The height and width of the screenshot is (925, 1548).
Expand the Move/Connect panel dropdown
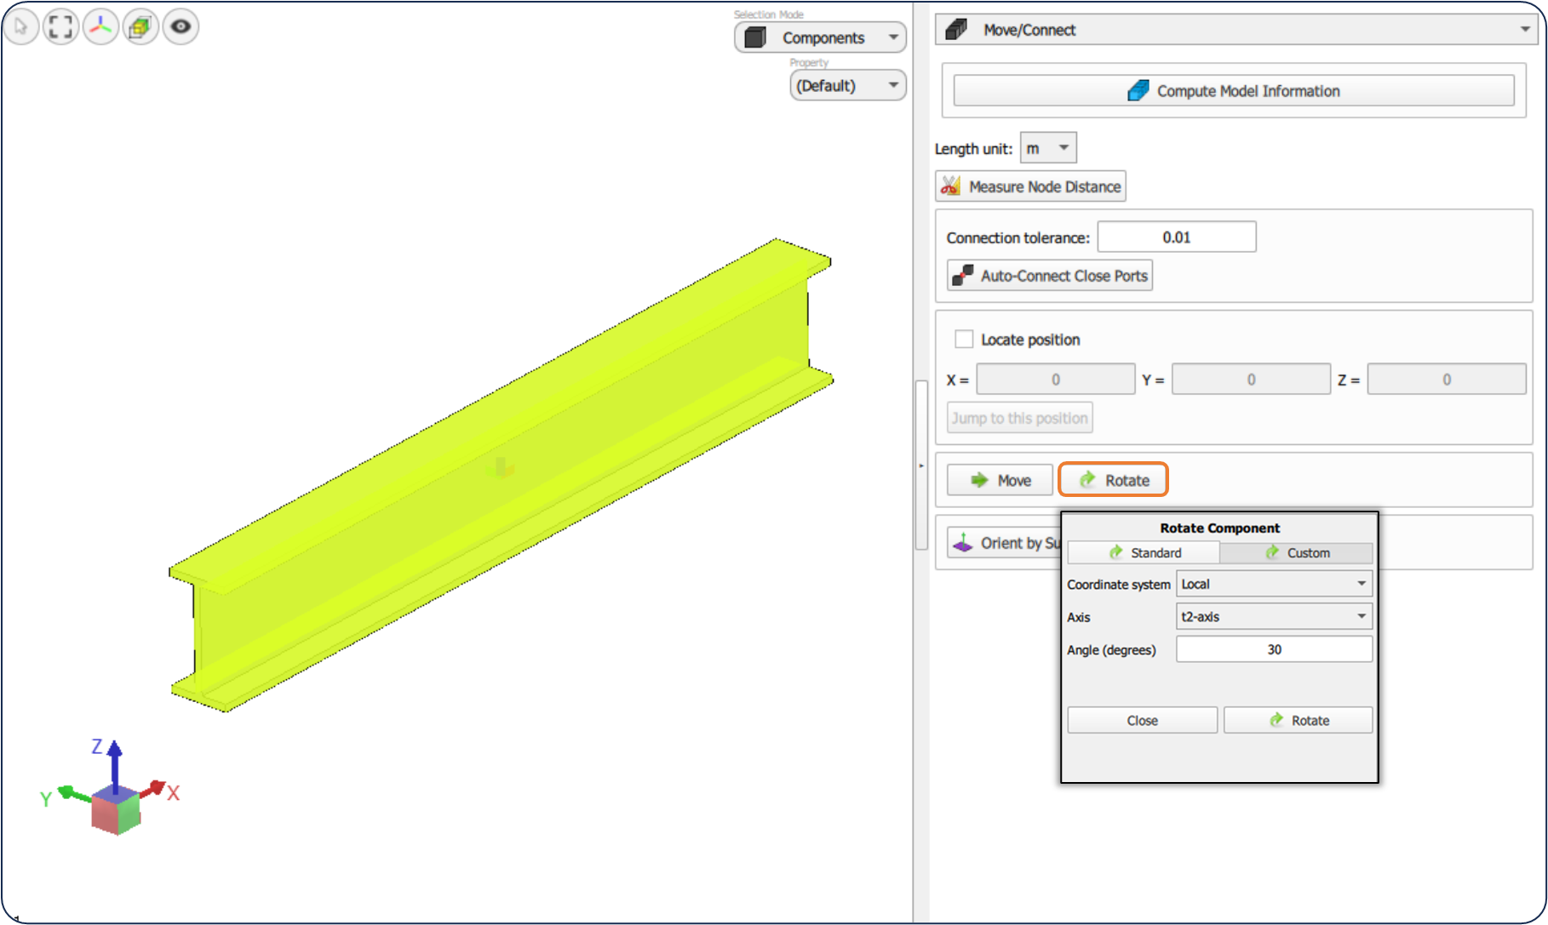click(1235, 30)
